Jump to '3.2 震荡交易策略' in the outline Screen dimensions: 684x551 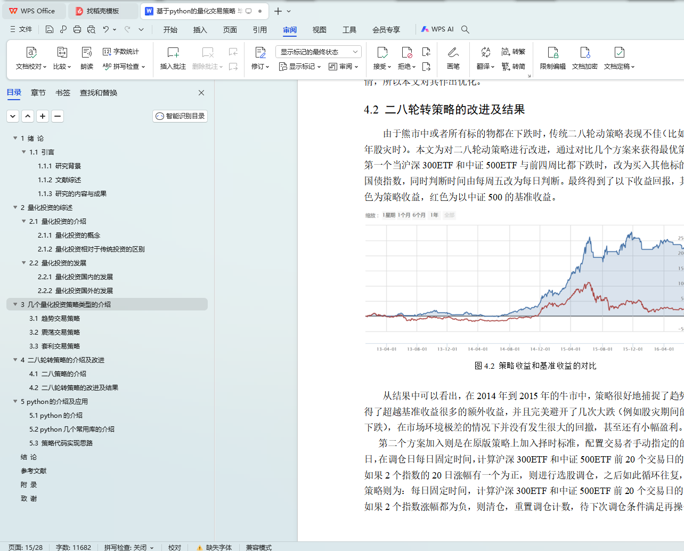(55, 332)
